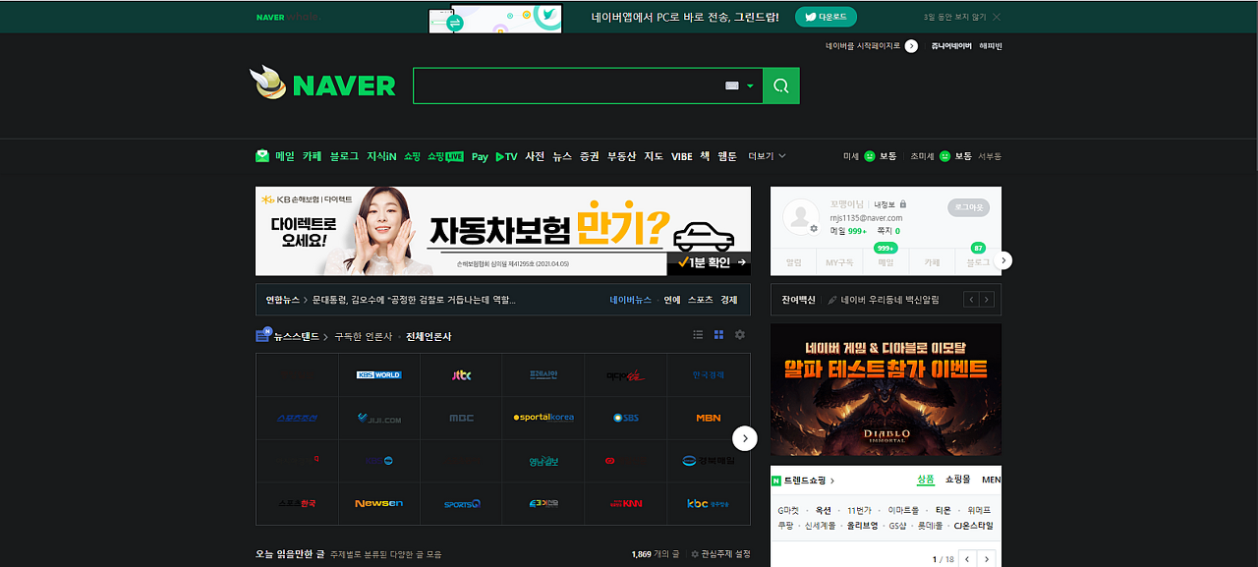Select the 연예 news category

[x=672, y=300]
